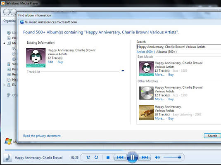Image resolution: width=221 pixels, height=165 pixels.
Task: Select the Genre icon under Music
Action: pos(14,59)
